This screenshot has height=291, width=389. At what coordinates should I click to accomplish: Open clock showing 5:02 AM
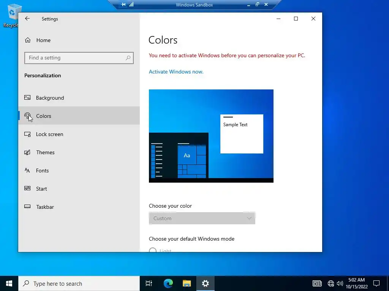coord(357,283)
